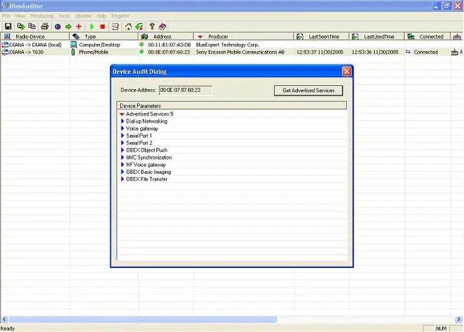Expand the OBEX Object Push service
Image resolution: width=464 pixels, height=332 pixels.
click(x=122, y=150)
